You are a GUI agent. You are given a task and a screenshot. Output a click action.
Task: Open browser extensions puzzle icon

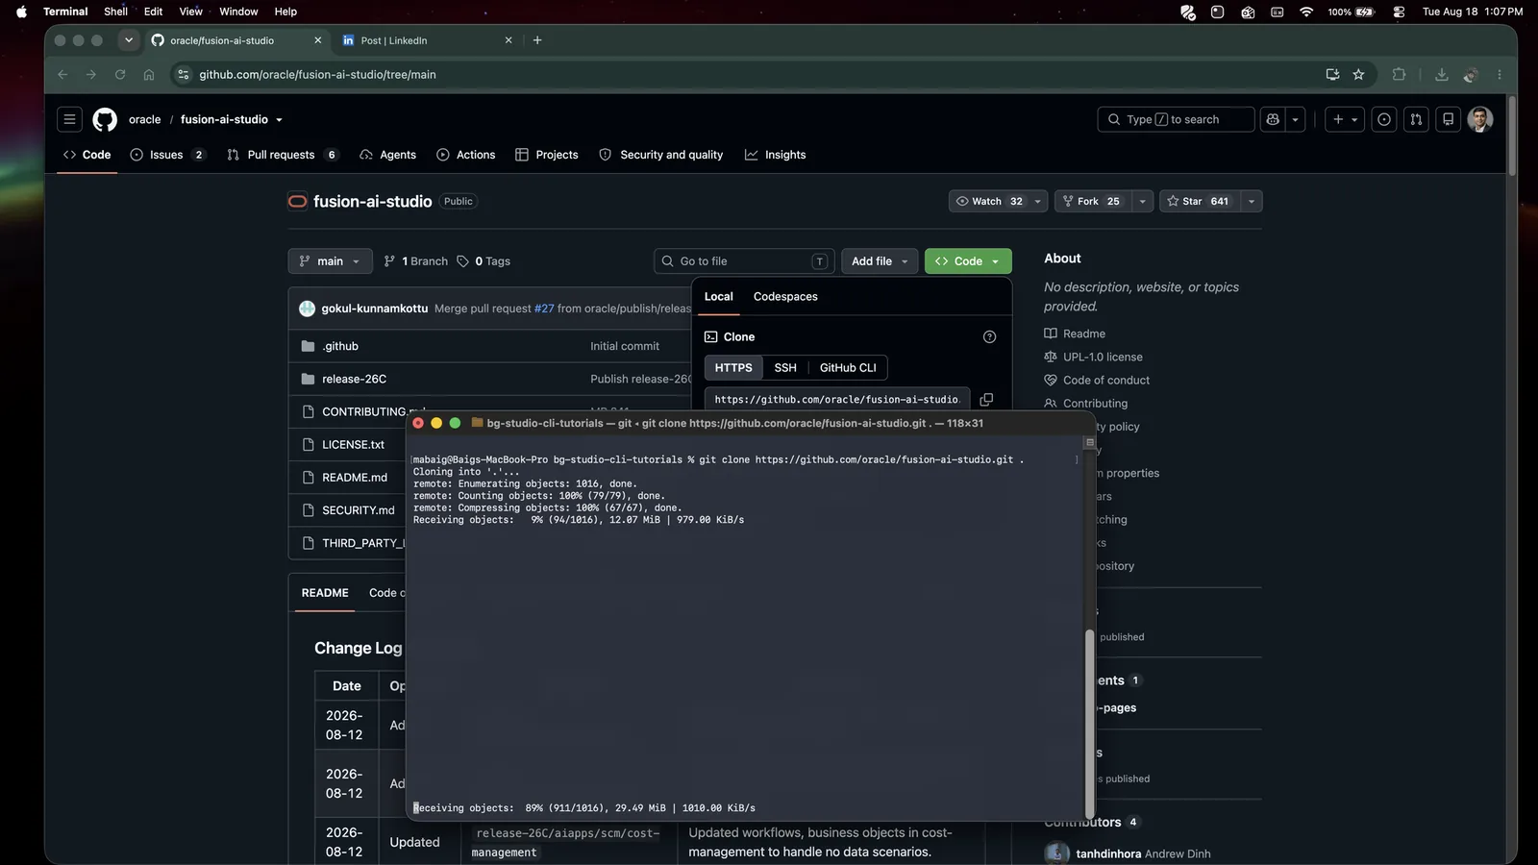pos(1399,74)
